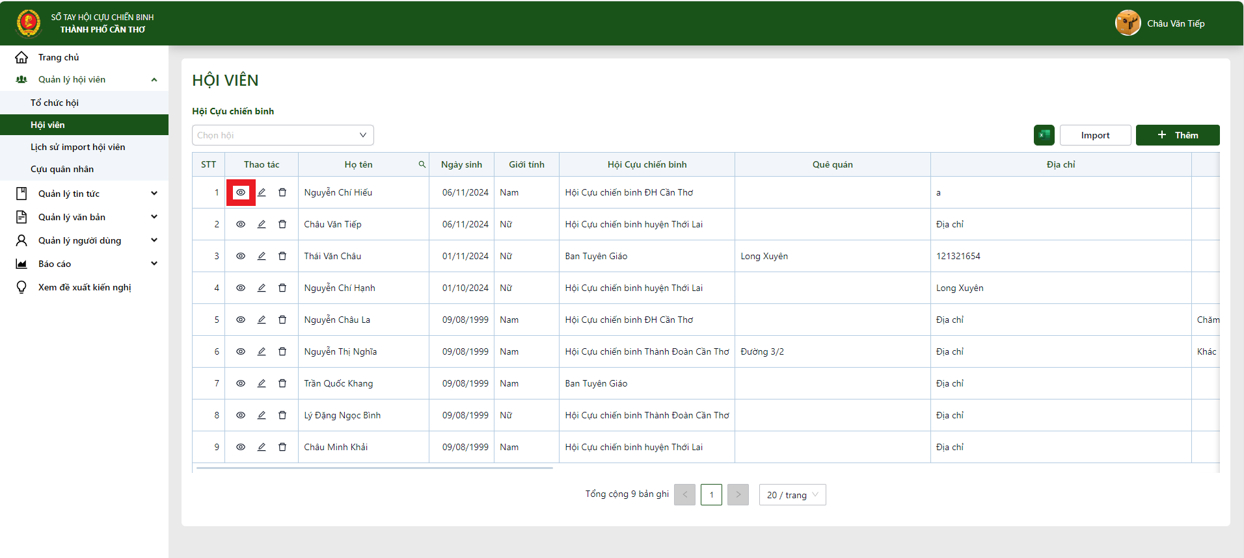Delete the Trần Quốc Khang record
This screenshot has width=1244, height=558.
click(x=282, y=383)
